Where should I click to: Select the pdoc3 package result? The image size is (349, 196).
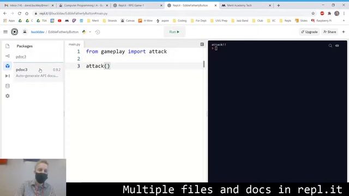point(38,72)
